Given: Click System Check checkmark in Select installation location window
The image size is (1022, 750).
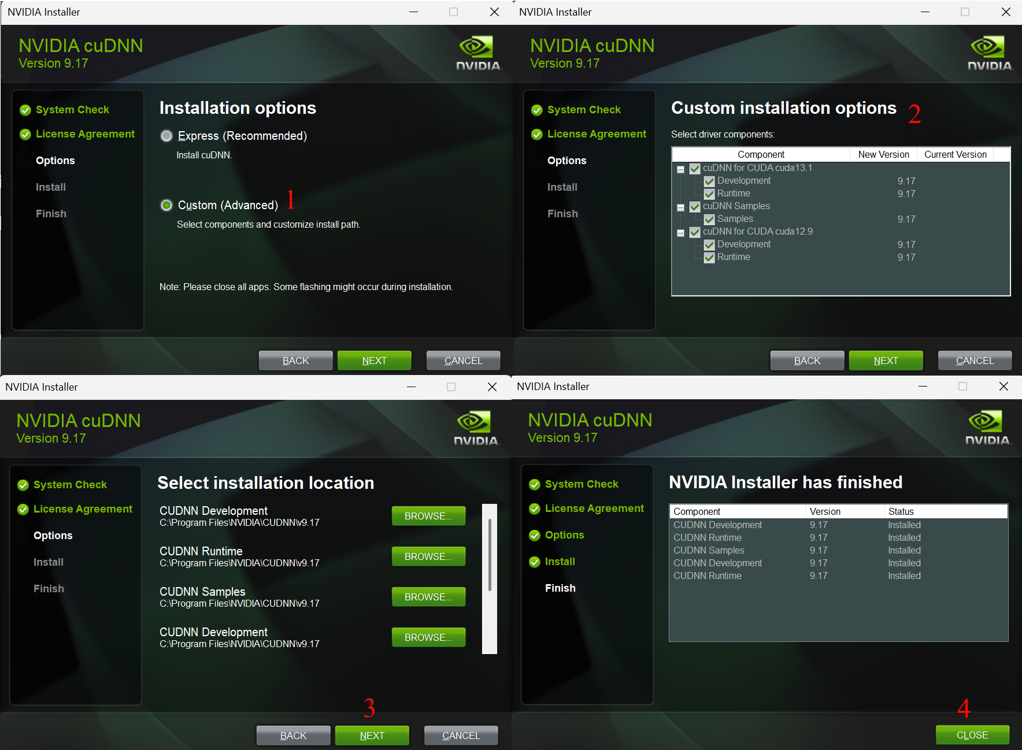Looking at the screenshot, I should click(x=23, y=485).
